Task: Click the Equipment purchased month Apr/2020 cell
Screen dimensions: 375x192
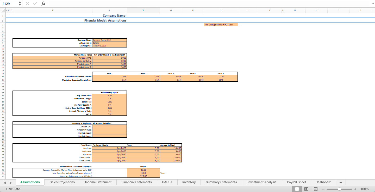Action: click(110, 151)
